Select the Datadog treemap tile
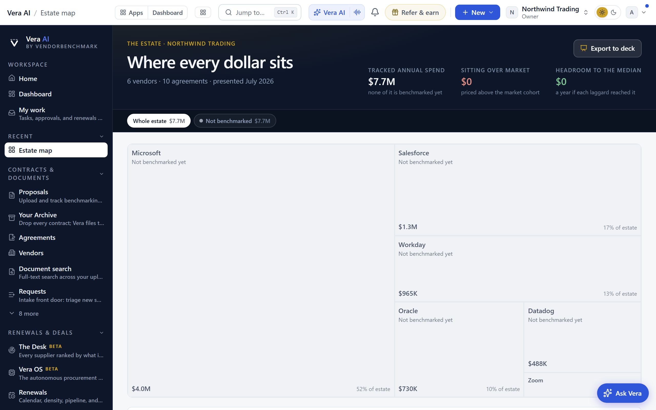 582,337
